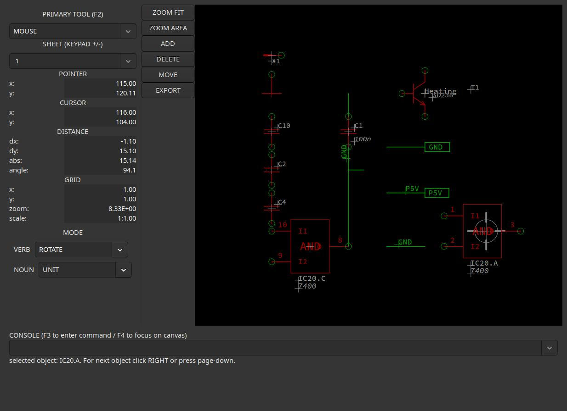Viewport: 567px width, 411px height.
Task: Select the IC20.A AND gate symbol
Action: click(482, 231)
